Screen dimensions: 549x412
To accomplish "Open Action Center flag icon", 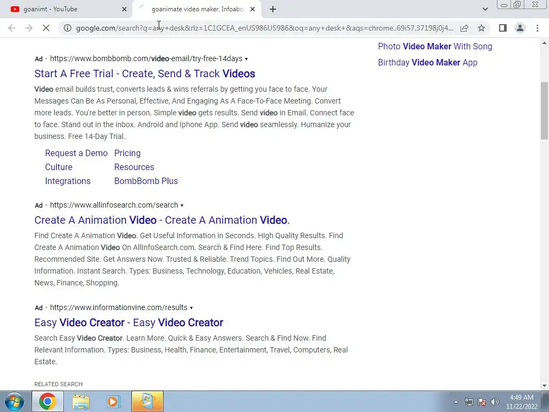I will coord(482,402).
